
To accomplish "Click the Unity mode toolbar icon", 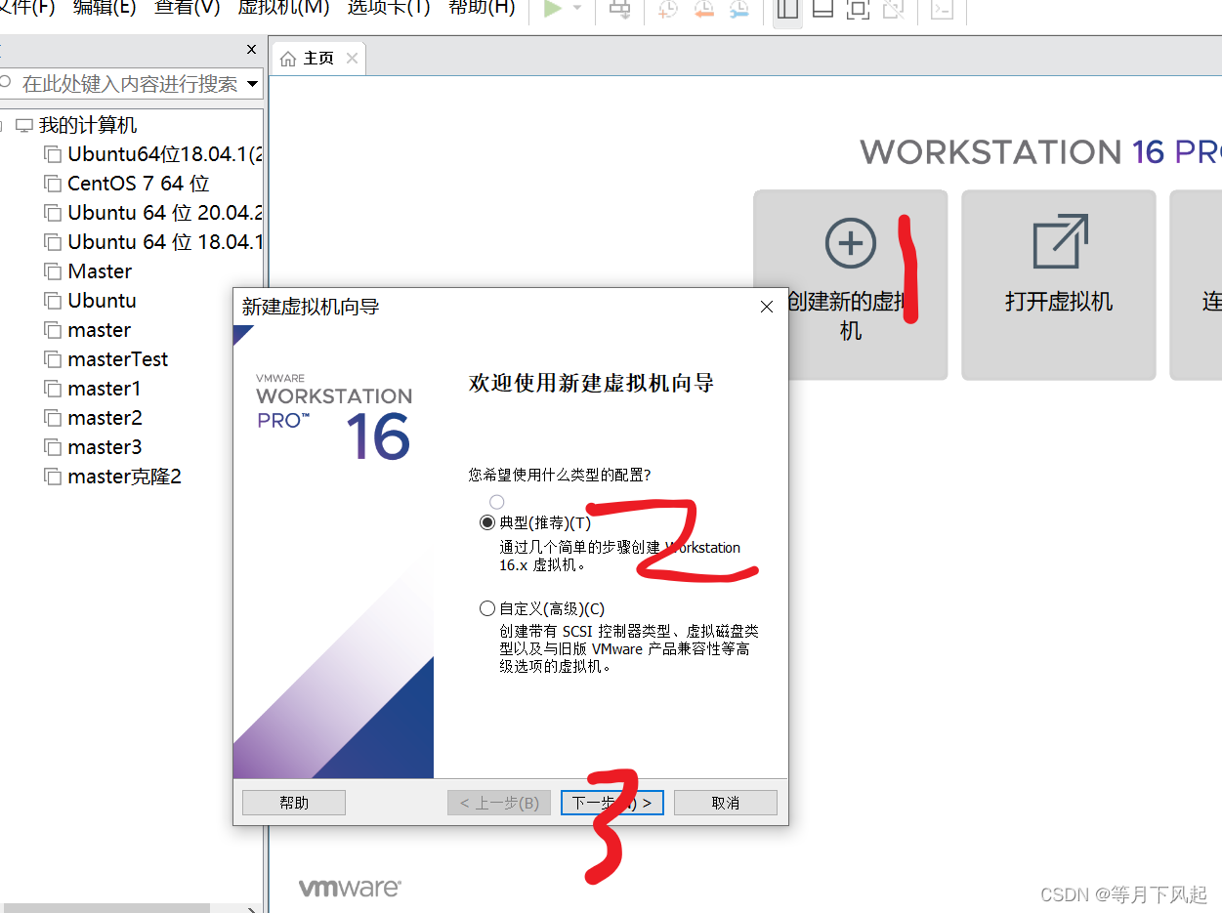I will (893, 9).
